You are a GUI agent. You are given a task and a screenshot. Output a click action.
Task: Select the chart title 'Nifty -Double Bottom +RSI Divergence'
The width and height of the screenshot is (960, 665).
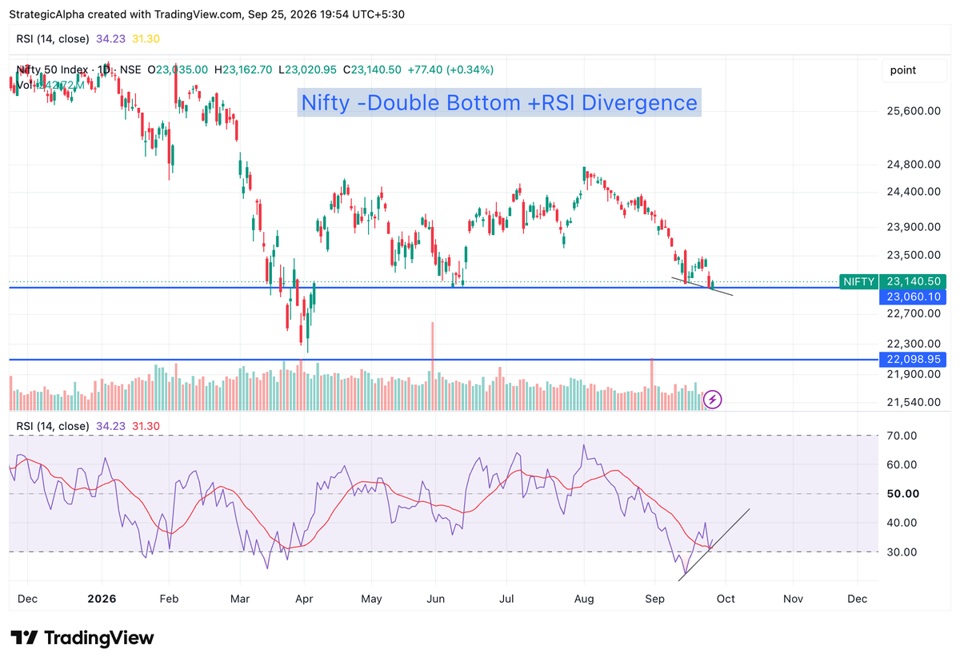(x=499, y=102)
